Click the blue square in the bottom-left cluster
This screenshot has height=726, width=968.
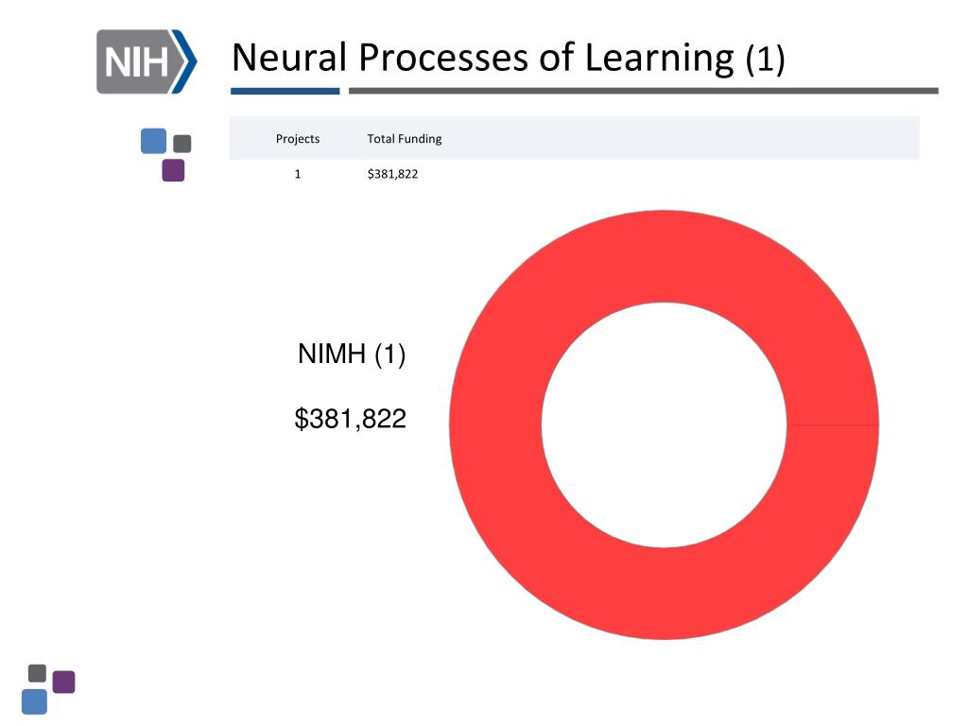point(35,702)
